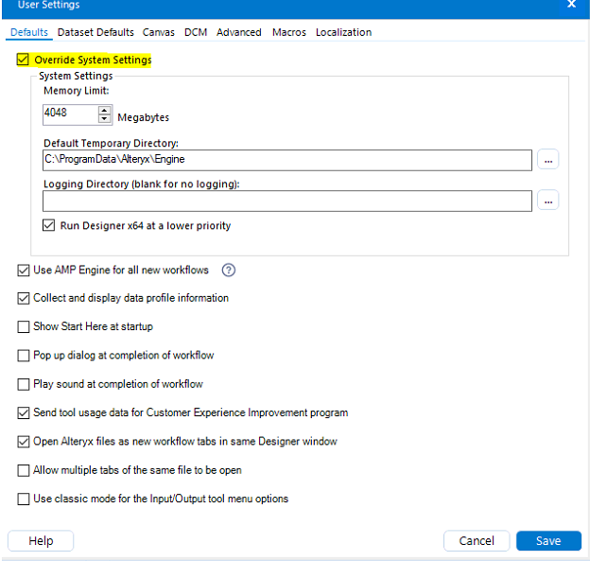
Task: Click the Cancel button
Action: [x=477, y=541]
